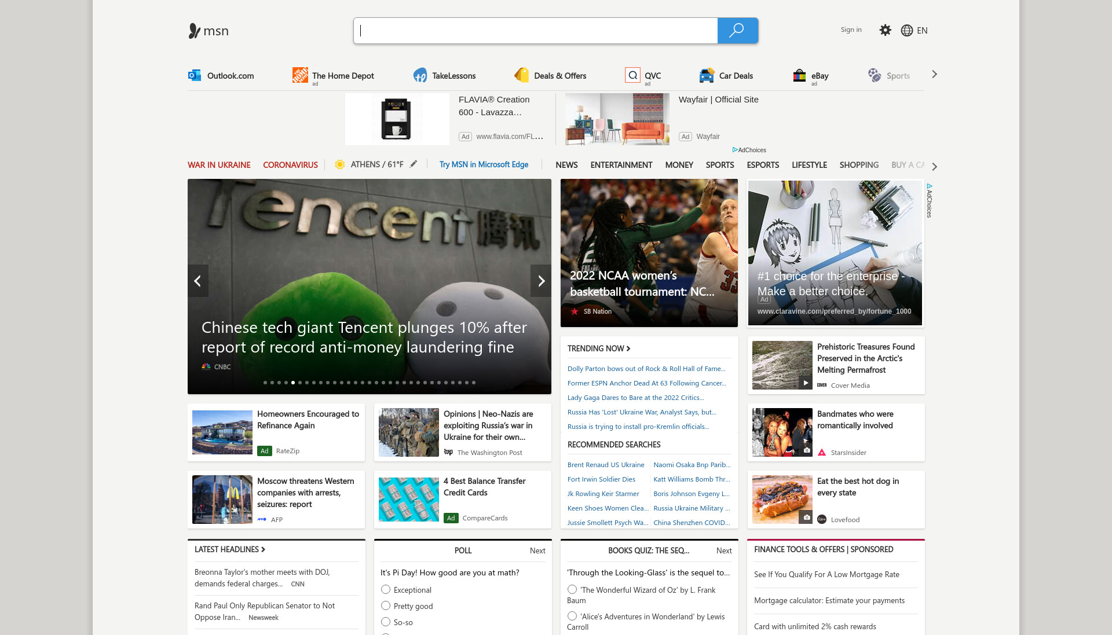Expand more shortcut sites with right chevron
This screenshot has height=635, width=1112.
(x=934, y=74)
